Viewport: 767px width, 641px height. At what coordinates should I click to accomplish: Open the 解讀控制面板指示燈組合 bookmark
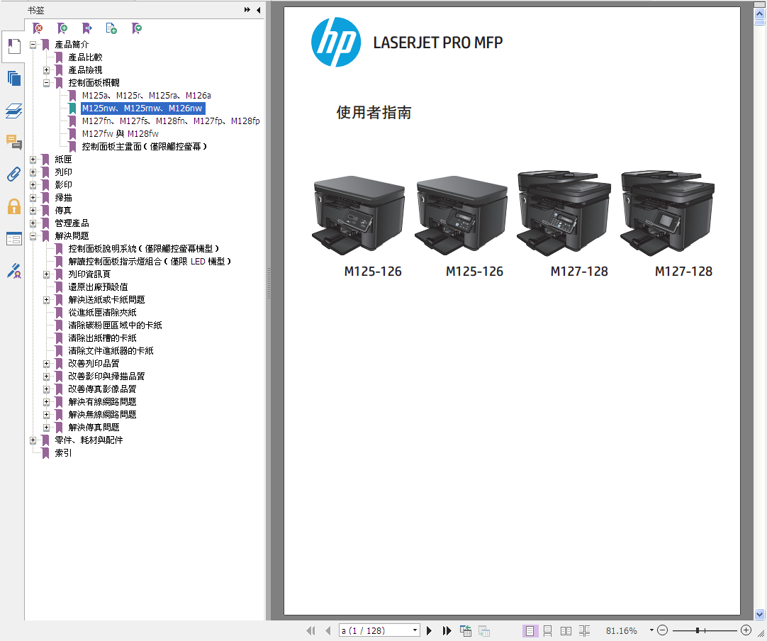tap(149, 262)
